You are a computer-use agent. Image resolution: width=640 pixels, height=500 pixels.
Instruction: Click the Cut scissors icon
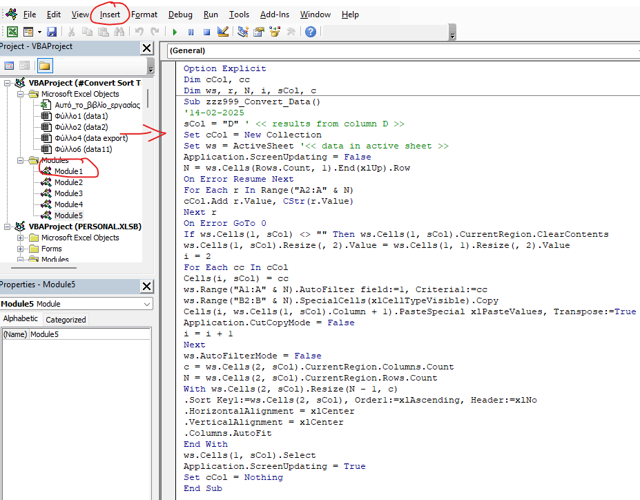71,32
